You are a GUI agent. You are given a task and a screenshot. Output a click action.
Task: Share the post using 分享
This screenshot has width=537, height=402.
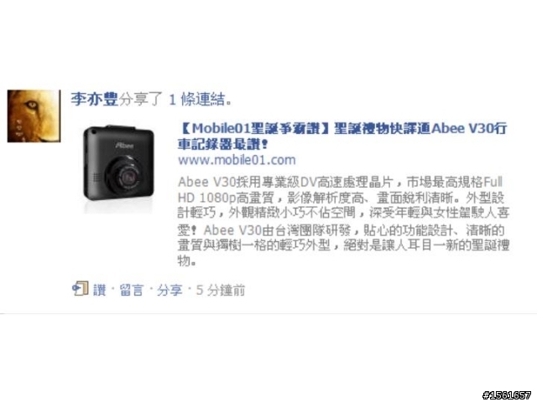click(169, 290)
